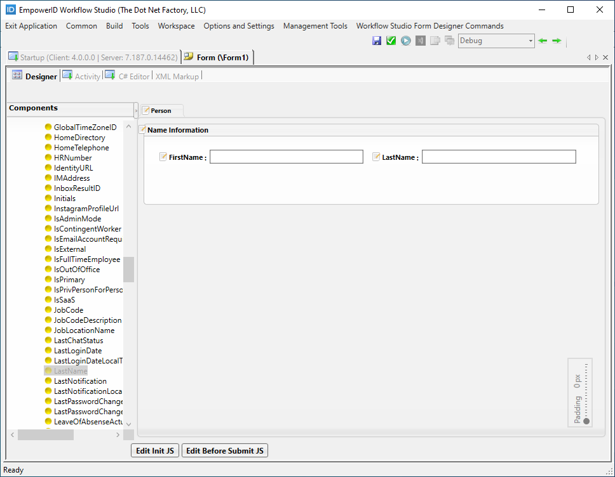
Task: Click the green checkmark compile icon
Action: (391, 41)
